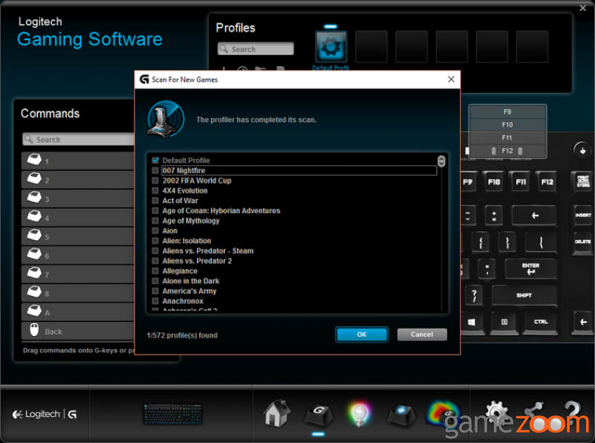Open the lighting settings bulb icon
Image resolution: width=595 pixels, height=443 pixels.
point(359,414)
